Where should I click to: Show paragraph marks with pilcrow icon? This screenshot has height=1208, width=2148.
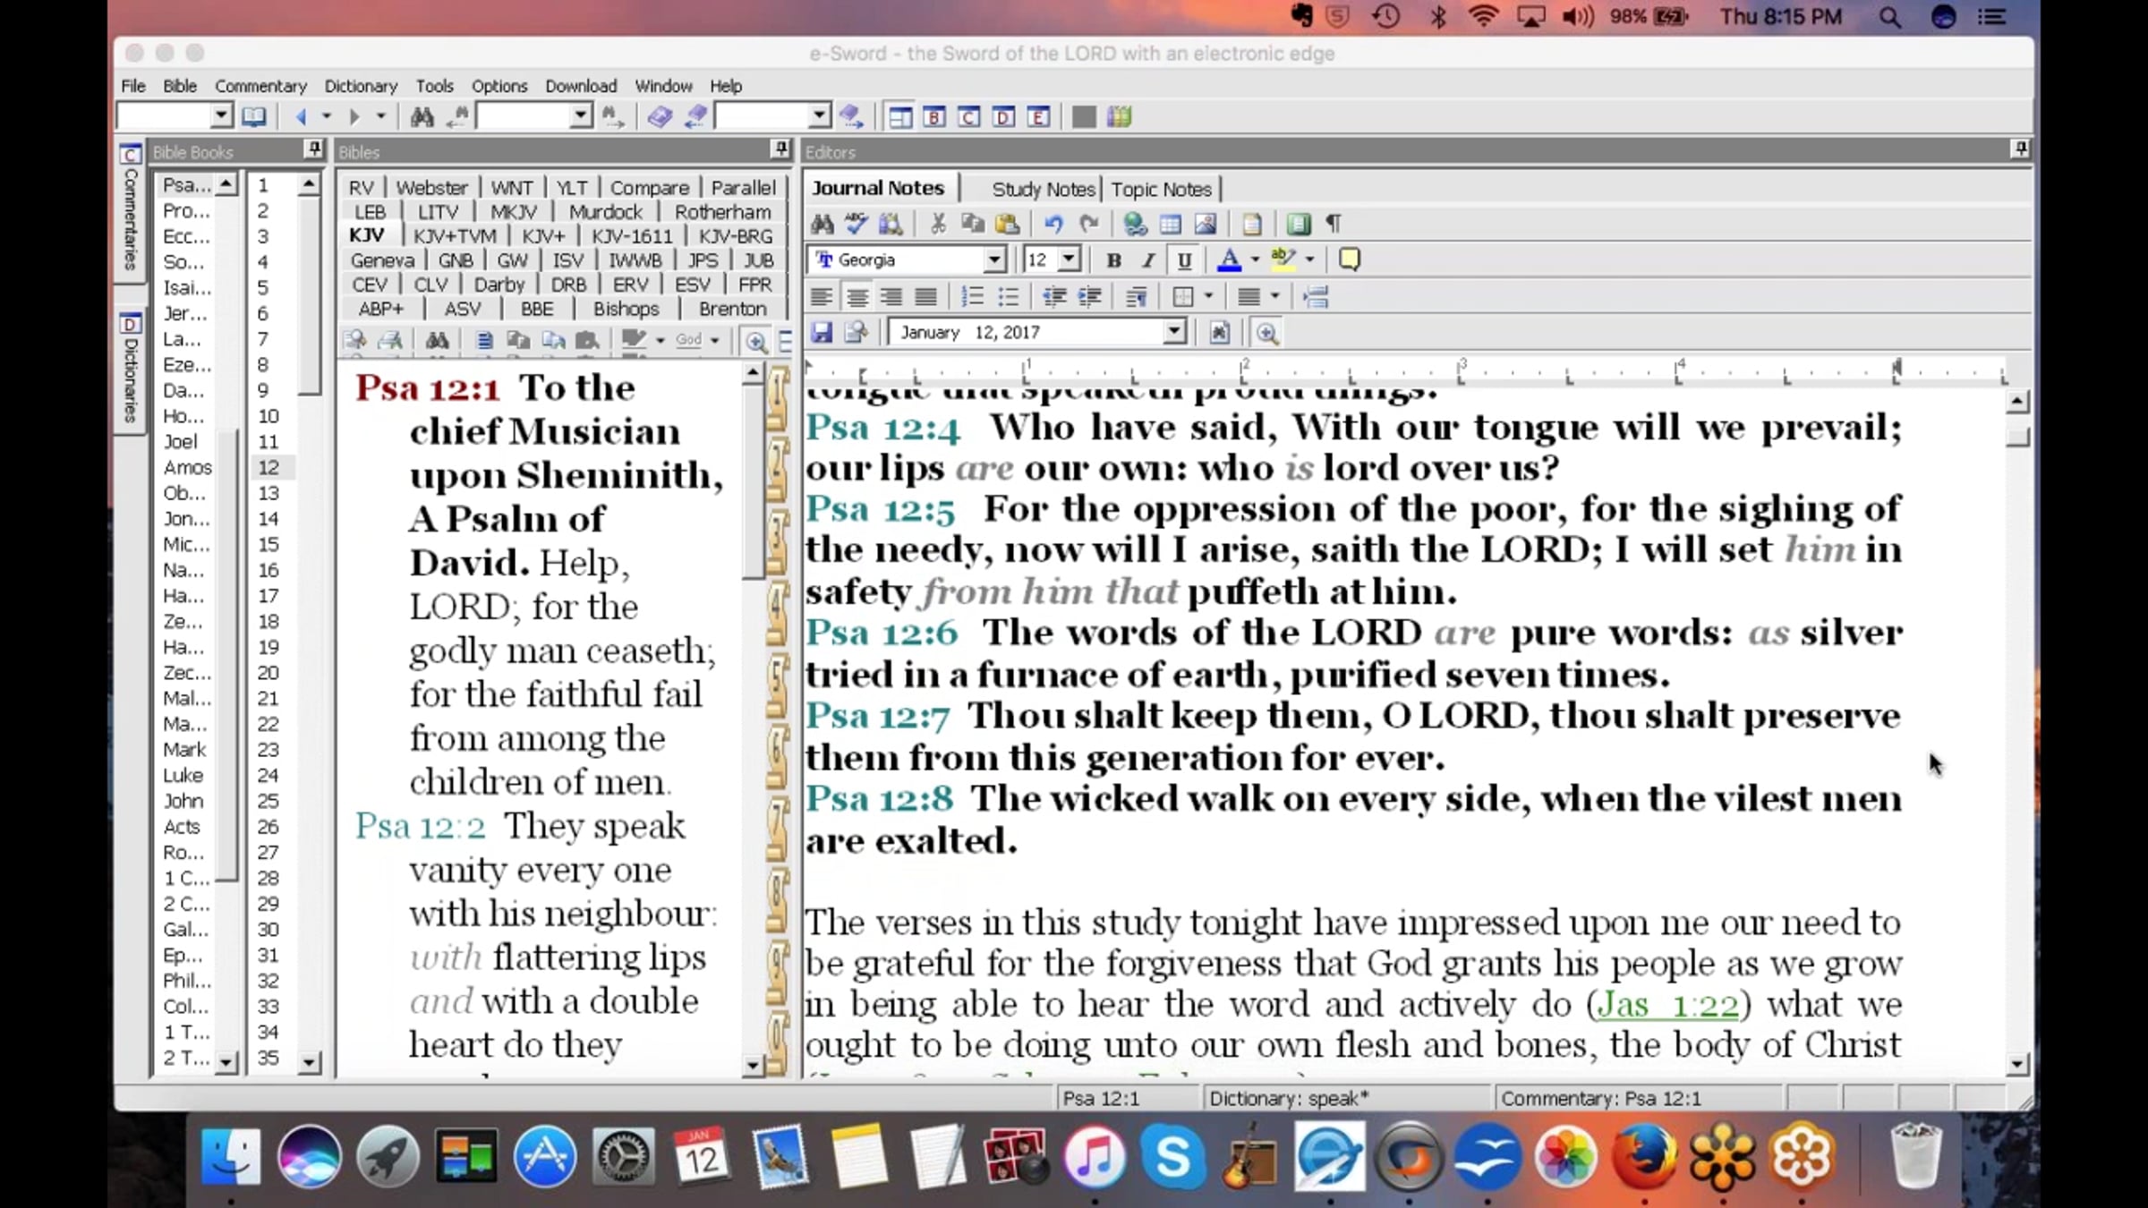1334,224
